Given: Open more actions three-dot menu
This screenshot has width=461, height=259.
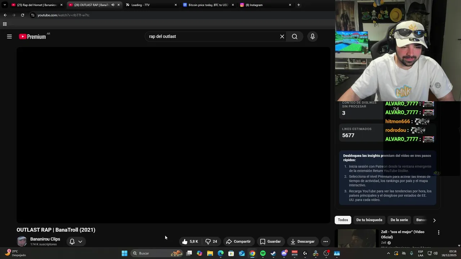Looking at the screenshot, I should click(326, 241).
